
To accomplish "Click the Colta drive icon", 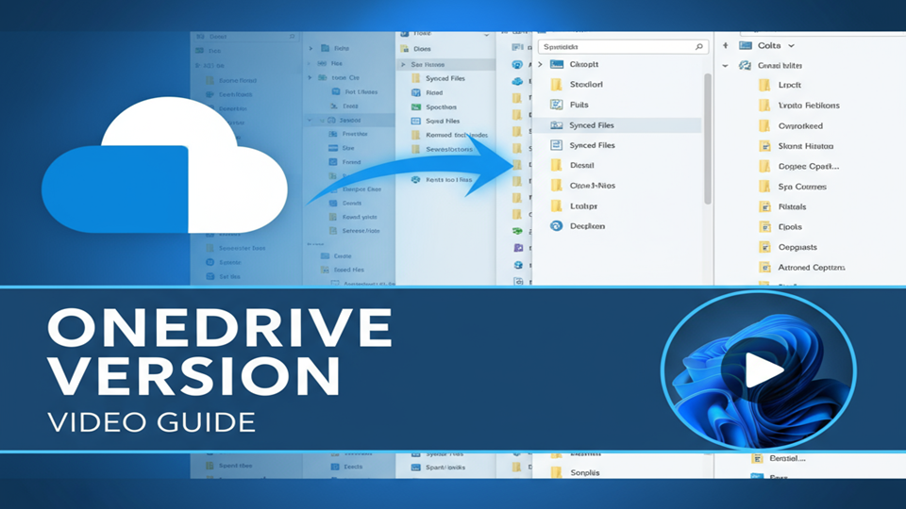I will click(746, 45).
